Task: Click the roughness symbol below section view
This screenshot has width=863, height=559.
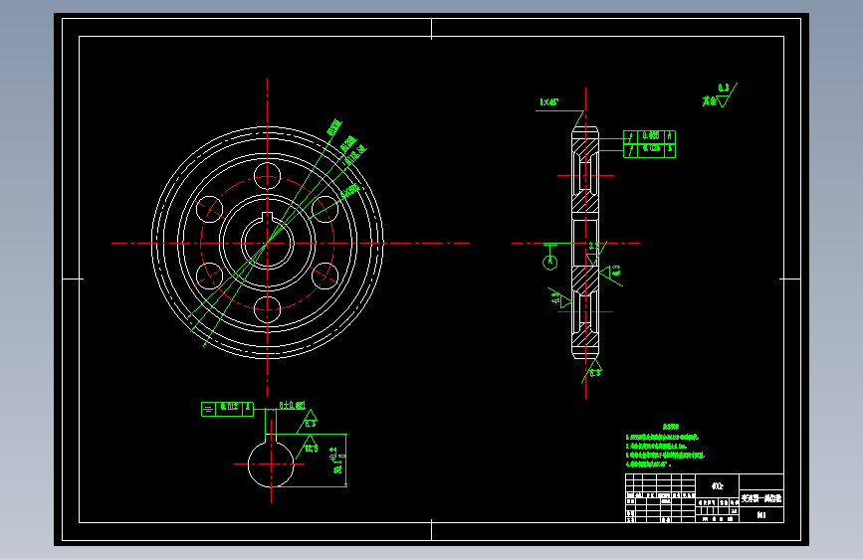Action: pyautogui.click(x=593, y=370)
